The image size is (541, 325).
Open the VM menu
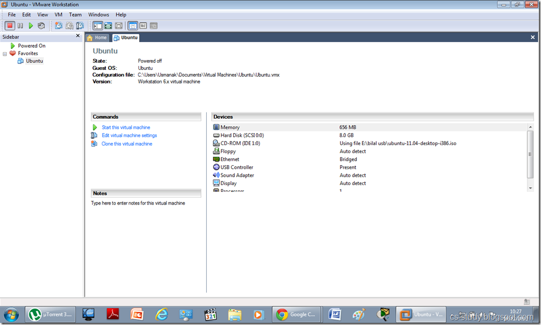pyautogui.click(x=58, y=15)
